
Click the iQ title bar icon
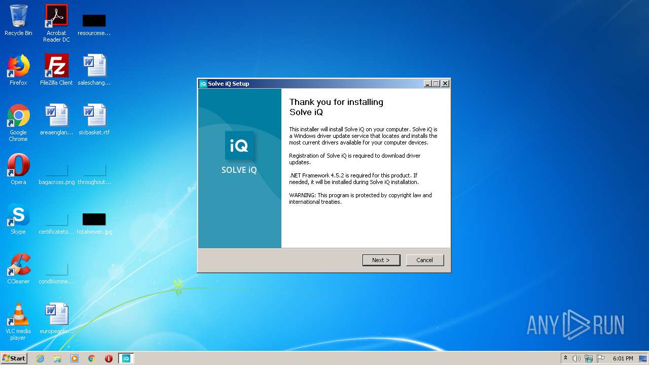(x=203, y=84)
